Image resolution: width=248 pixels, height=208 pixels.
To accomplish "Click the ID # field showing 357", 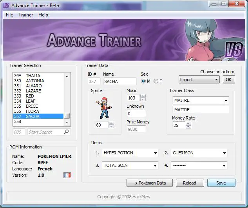I will [94, 81].
